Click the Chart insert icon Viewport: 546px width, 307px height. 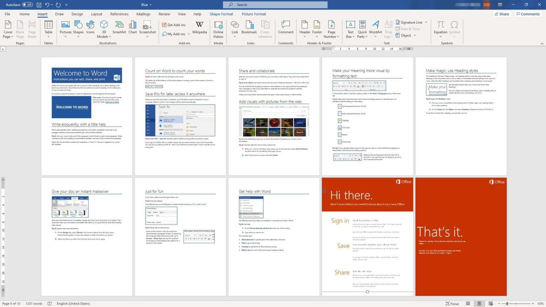pos(132,28)
